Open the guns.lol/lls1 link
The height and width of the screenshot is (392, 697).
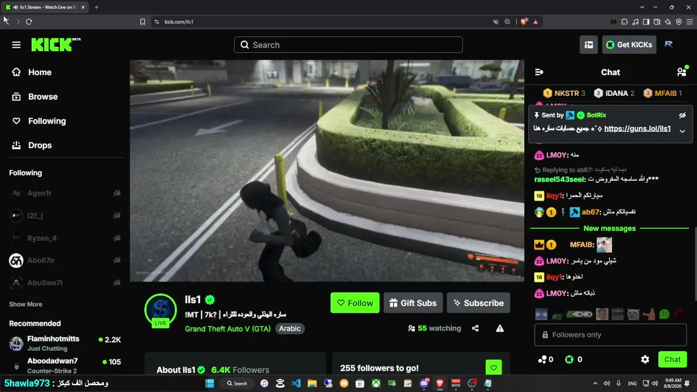point(637,129)
